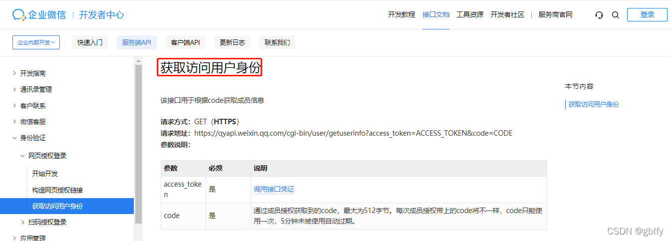This screenshot has width=671, height=241.
Task: Open the 更新日志 tab
Action: (232, 42)
